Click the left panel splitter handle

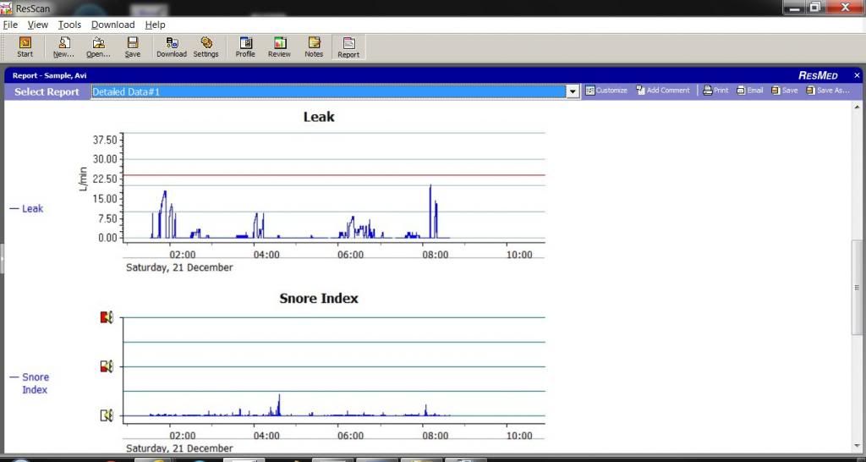pos(2,259)
